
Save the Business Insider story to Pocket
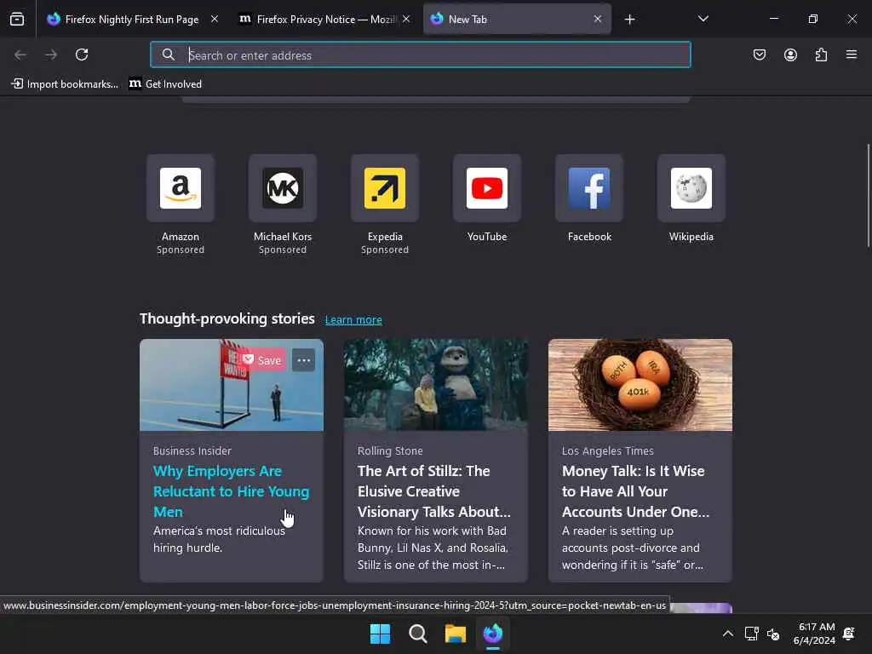point(262,360)
